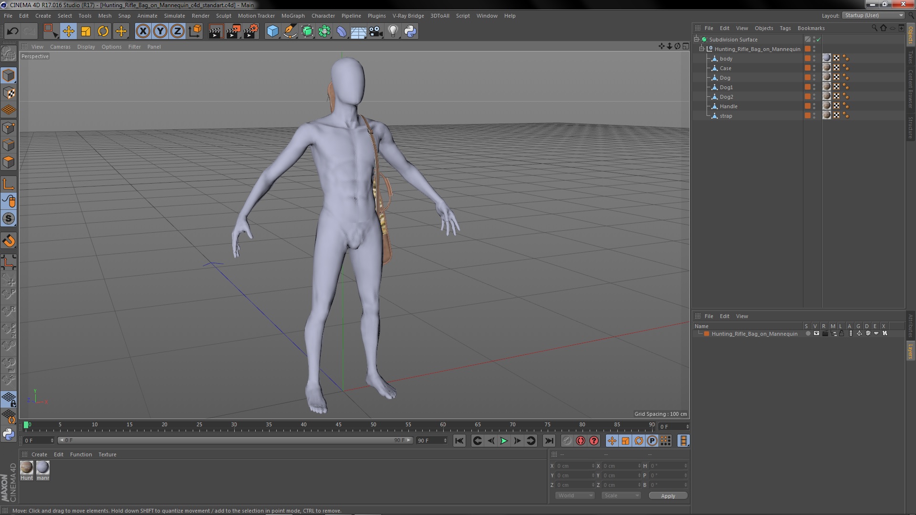Viewport: 916px width, 515px height.
Task: Go to the end of animation
Action: [549, 441]
